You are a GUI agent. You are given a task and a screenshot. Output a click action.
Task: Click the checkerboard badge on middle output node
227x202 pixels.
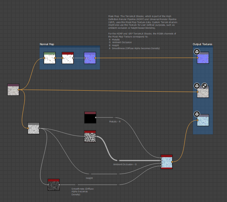204,86
